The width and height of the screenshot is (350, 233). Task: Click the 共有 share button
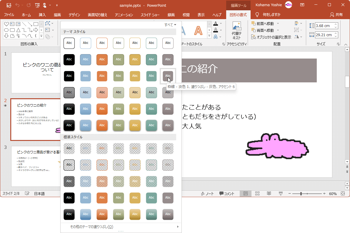tap(336, 15)
